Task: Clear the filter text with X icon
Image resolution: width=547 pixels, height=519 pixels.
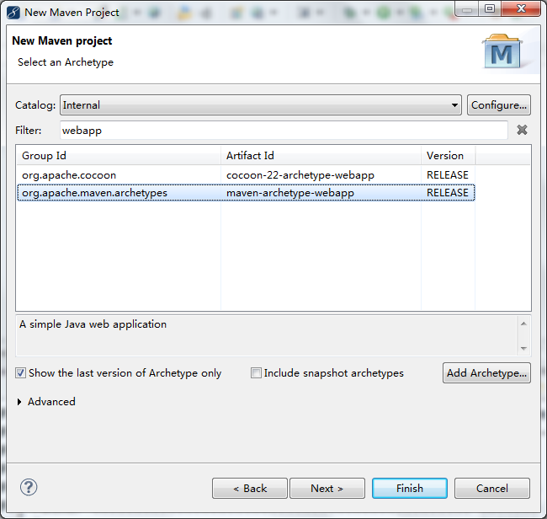Action: tap(522, 130)
